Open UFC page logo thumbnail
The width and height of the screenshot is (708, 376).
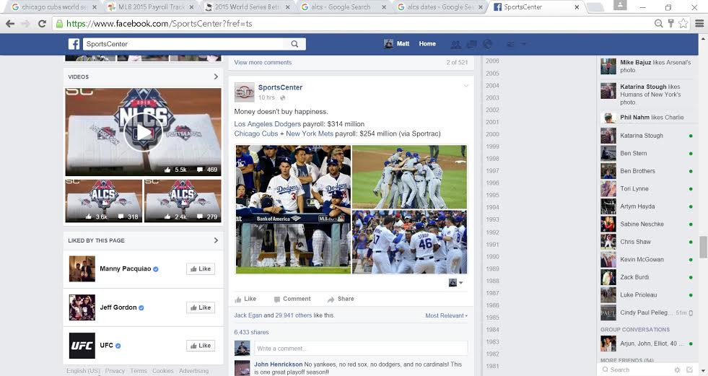pyautogui.click(x=82, y=346)
